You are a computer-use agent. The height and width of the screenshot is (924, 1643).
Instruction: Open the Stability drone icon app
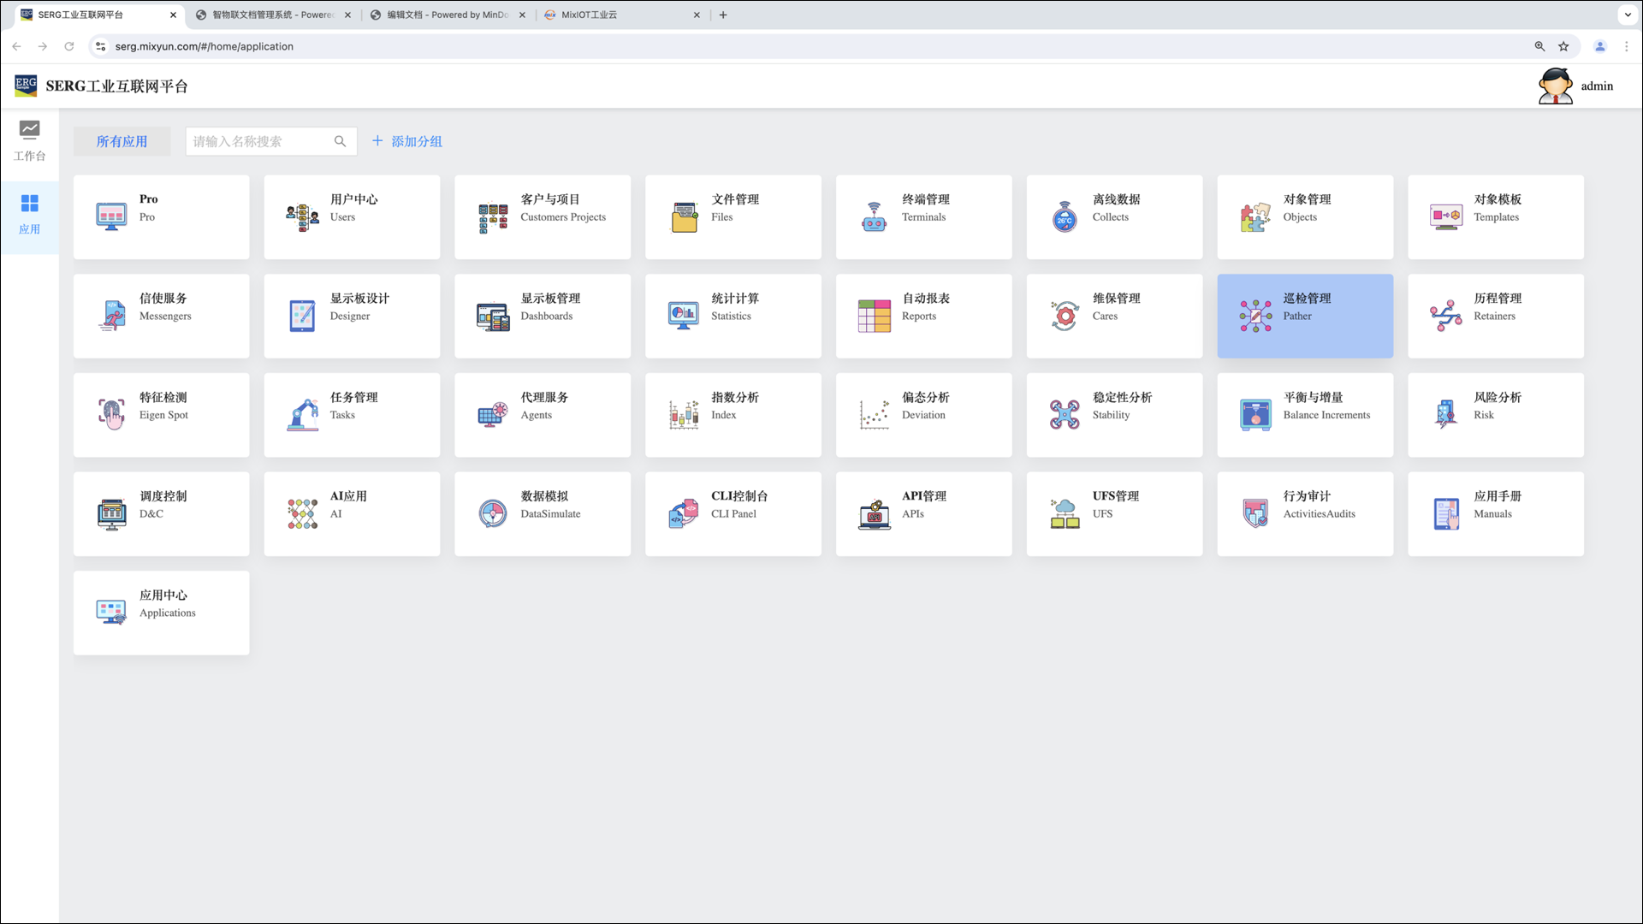point(1064,415)
